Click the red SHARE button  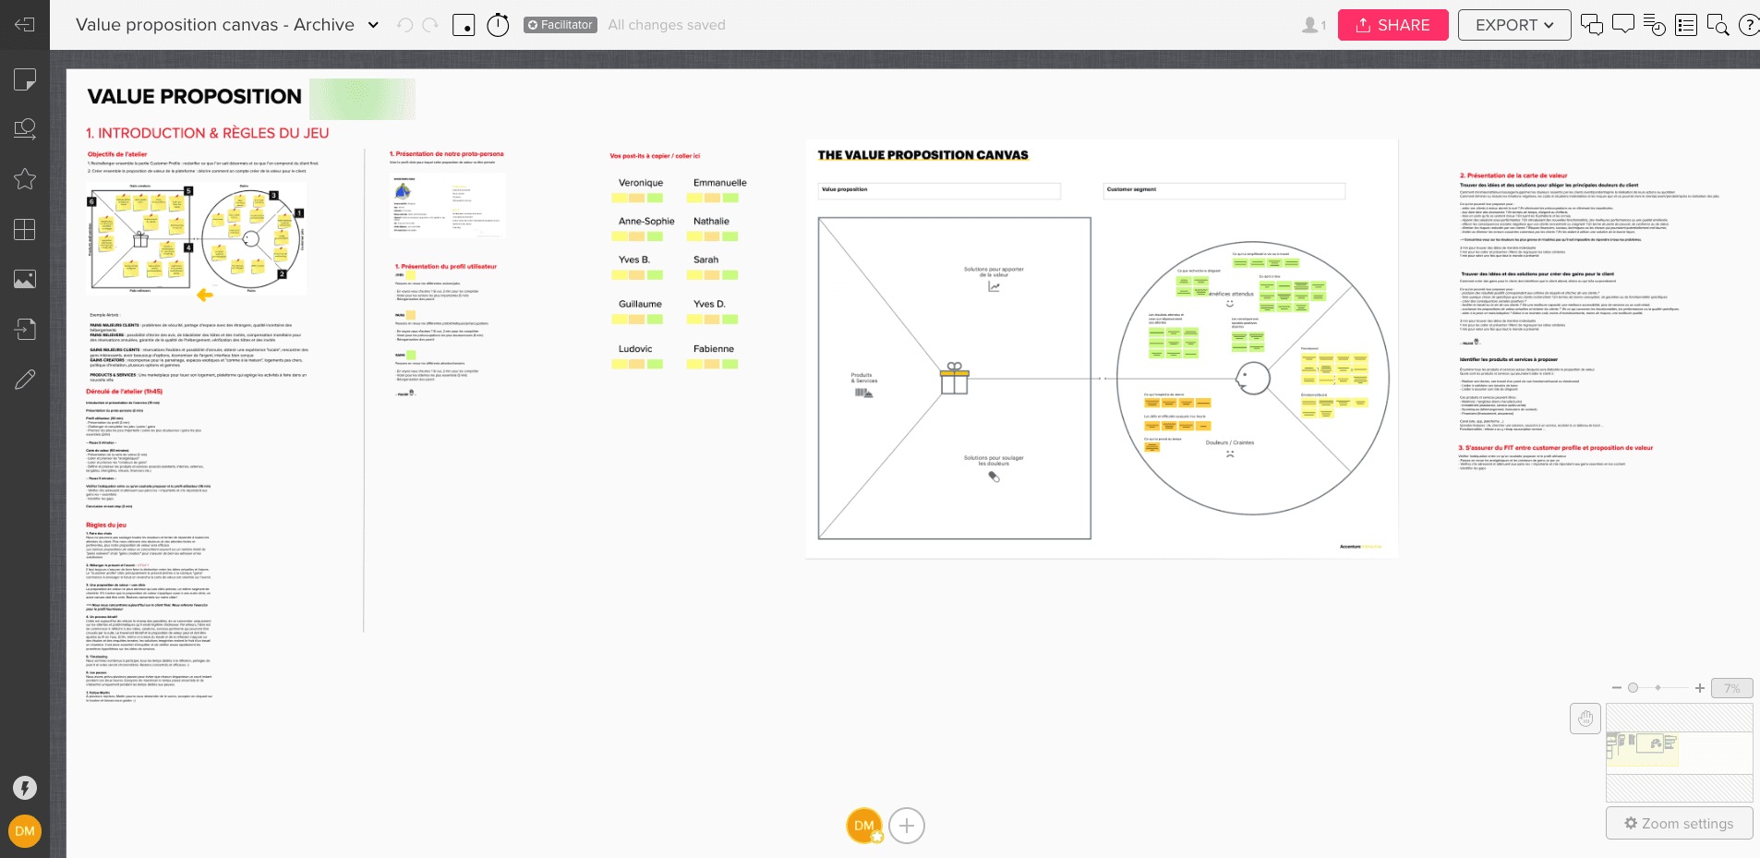1392,25
